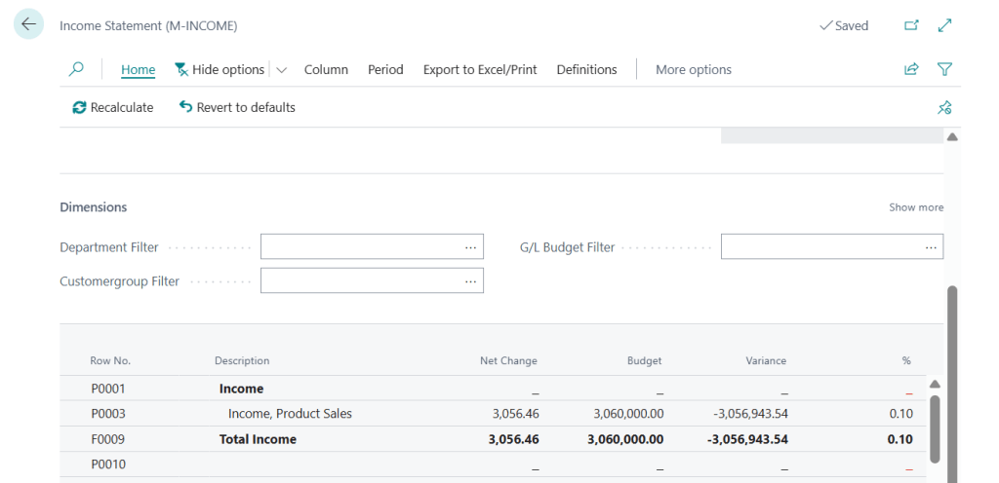Open the Definitions menu
This screenshot has height=483, width=999.
[586, 69]
